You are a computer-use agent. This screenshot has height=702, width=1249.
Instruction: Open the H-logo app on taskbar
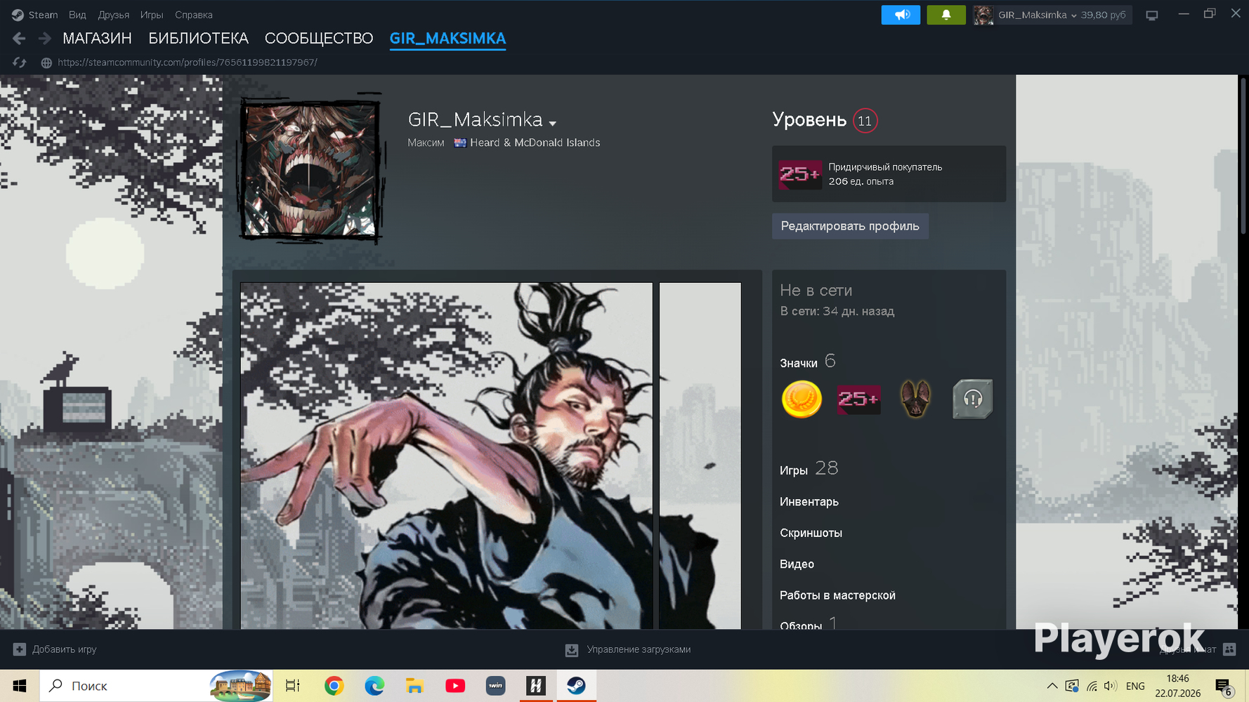pos(536,686)
